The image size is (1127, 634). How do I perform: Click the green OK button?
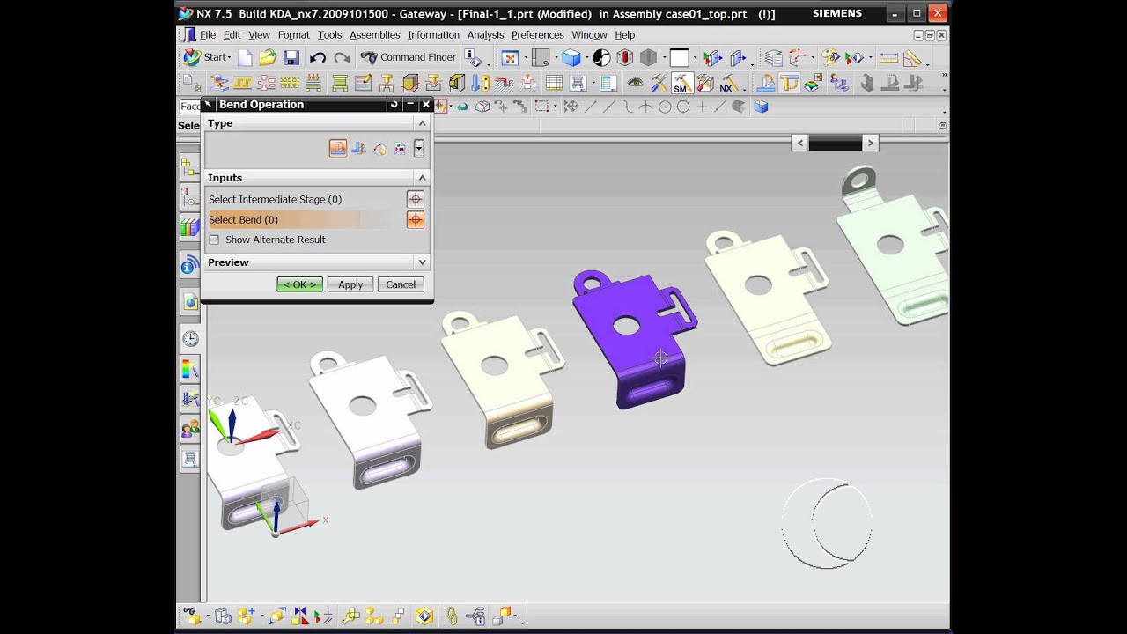tap(299, 284)
